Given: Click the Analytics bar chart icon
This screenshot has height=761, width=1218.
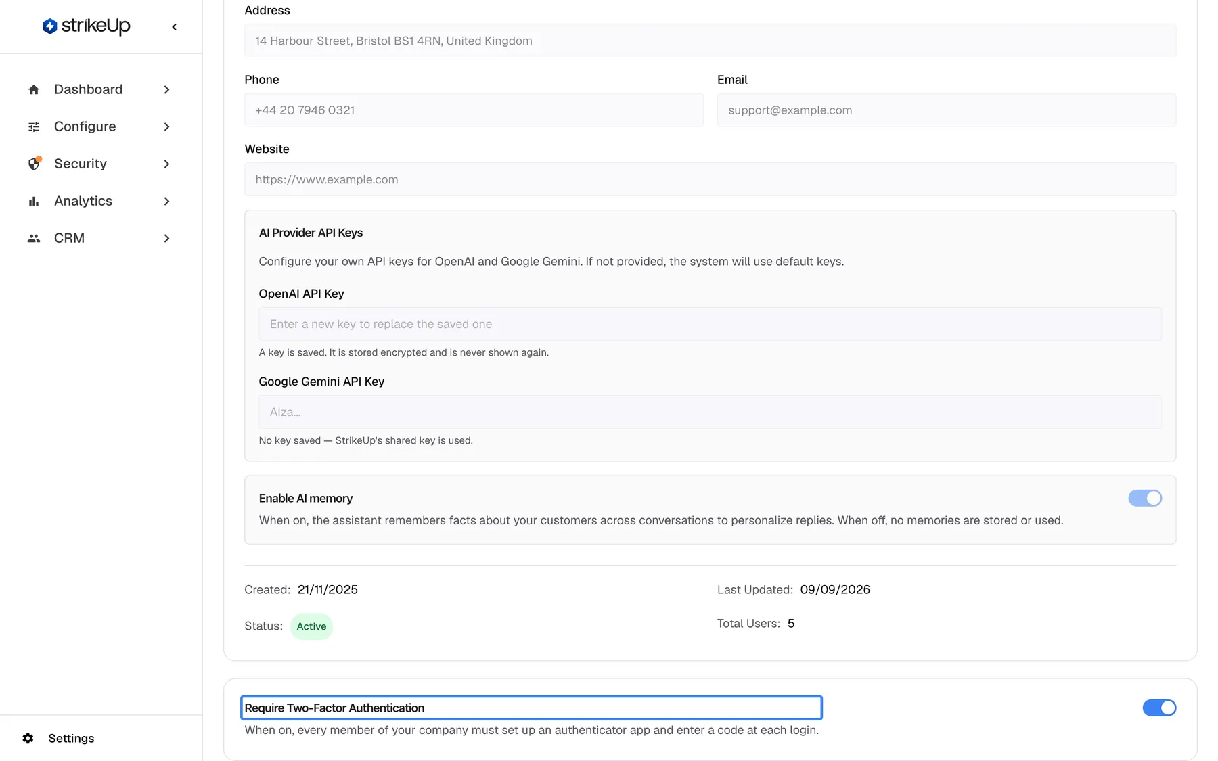Looking at the screenshot, I should 34,201.
